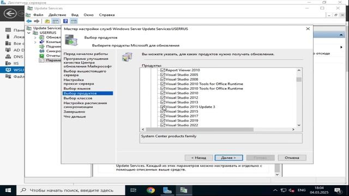Open the volume tray icon
The width and height of the screenshot is (349, 196).
click(x=292, y=191)
